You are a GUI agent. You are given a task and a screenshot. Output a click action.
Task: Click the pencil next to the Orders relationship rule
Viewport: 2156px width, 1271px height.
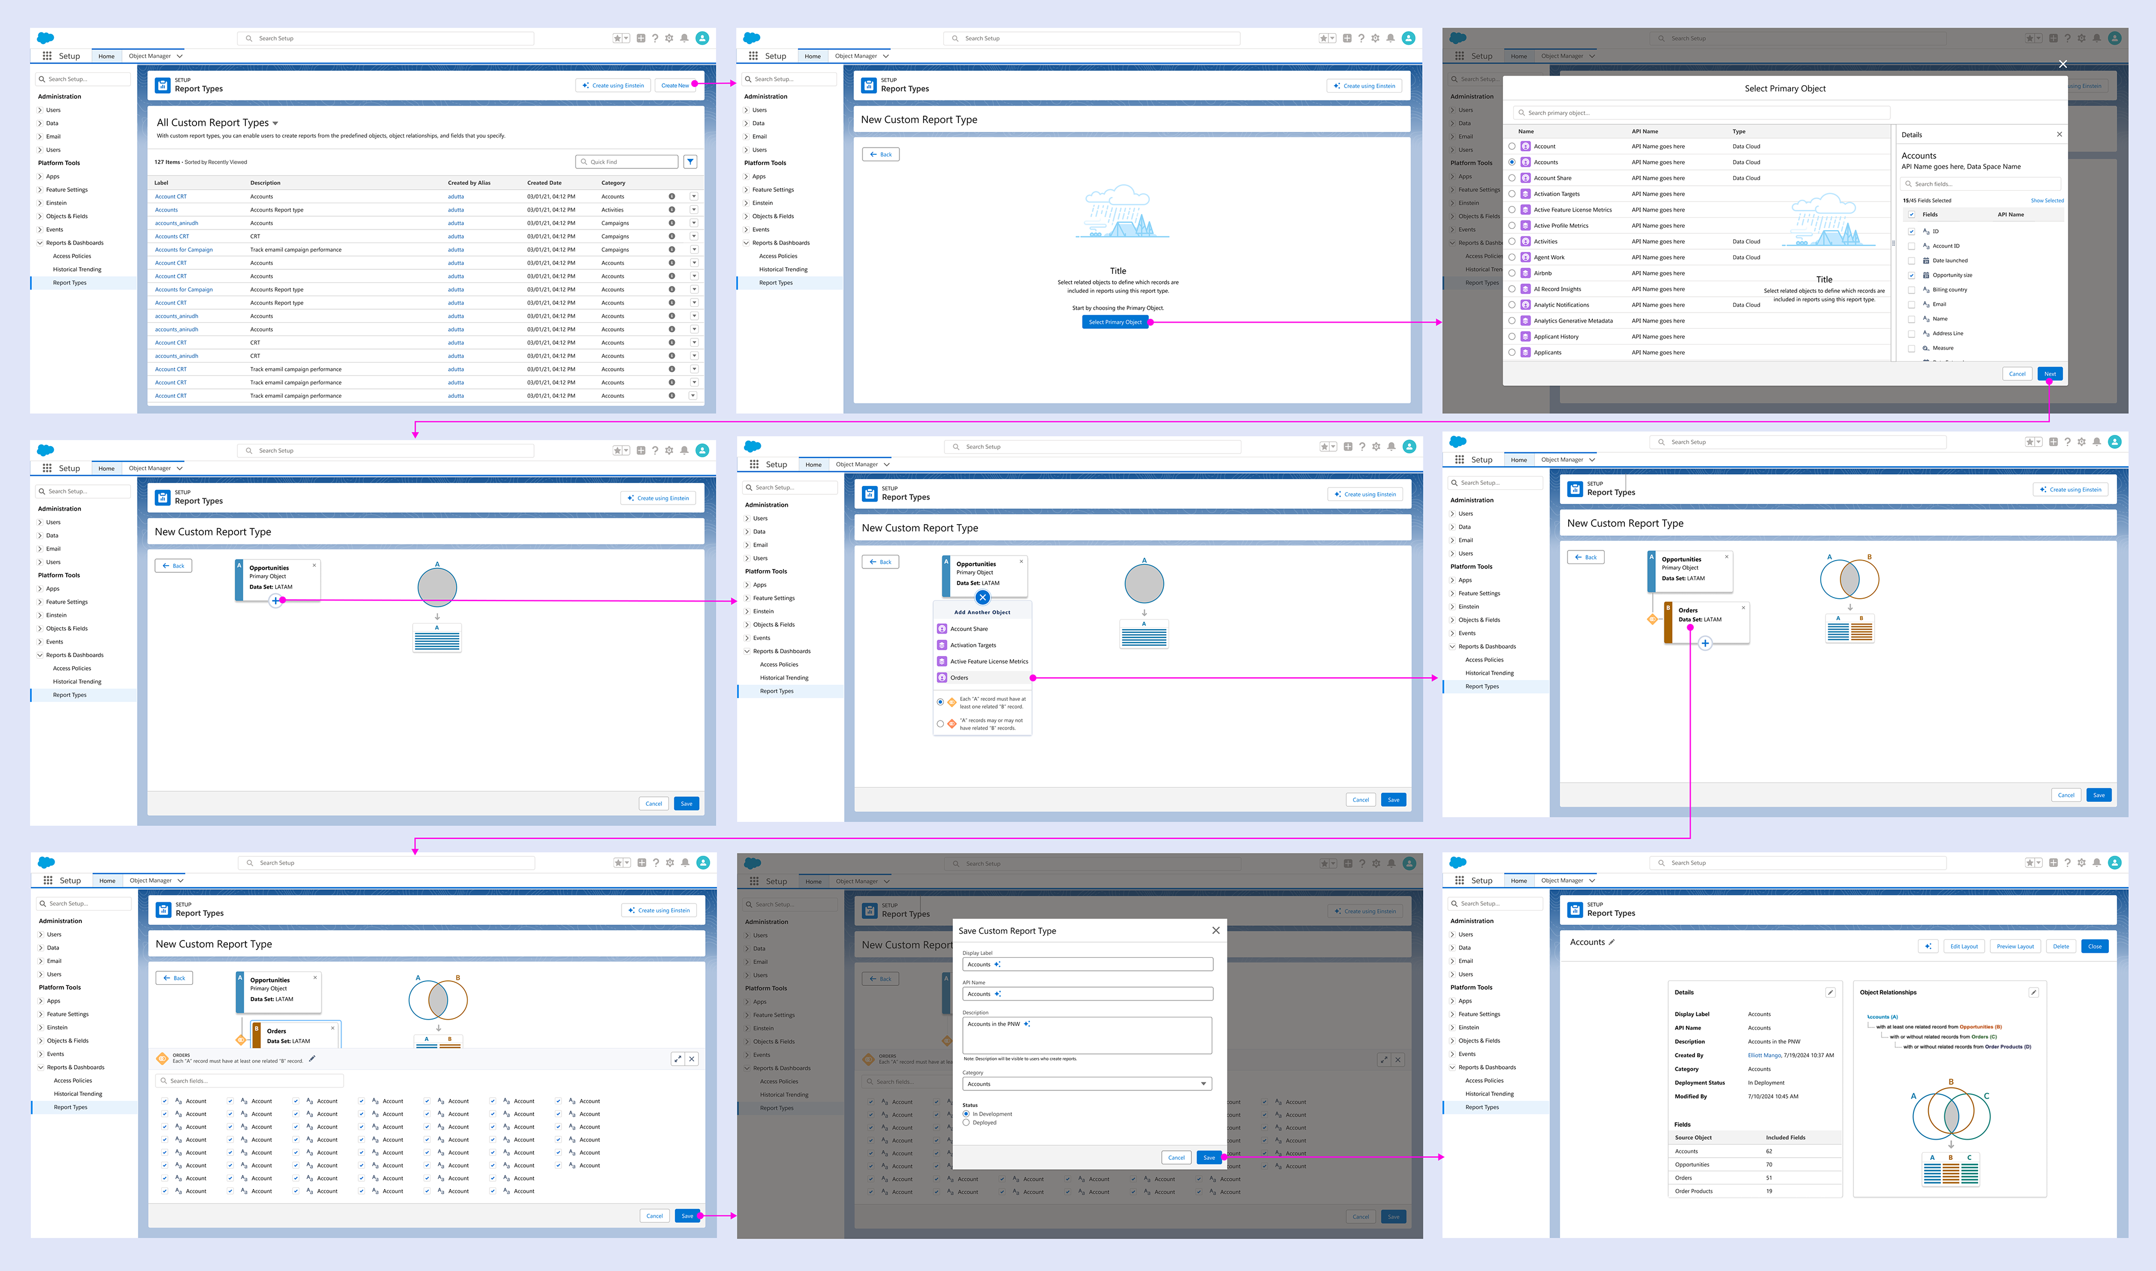312,1058
